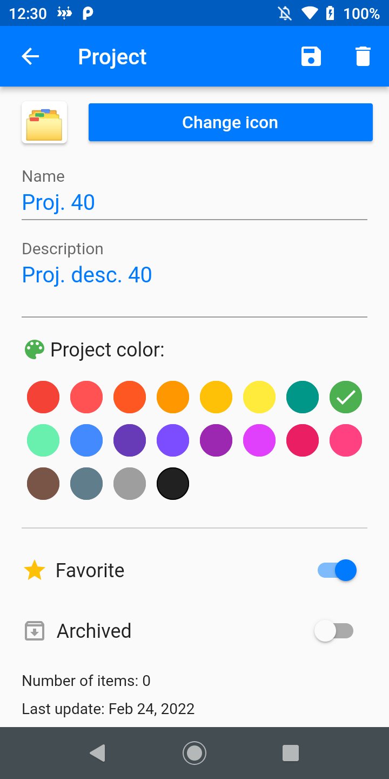This screenshot has width=389, height=779.
Task: Open recent apps with square button
Action: click(291, 753)
